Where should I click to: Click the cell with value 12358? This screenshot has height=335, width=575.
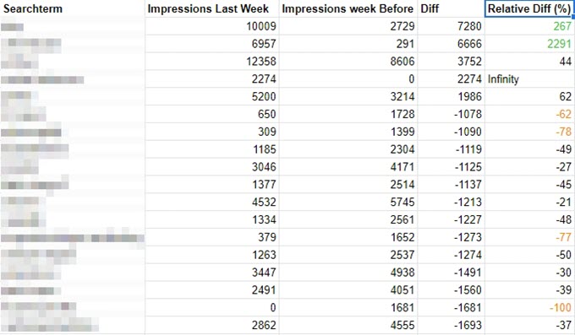click(212, 62)
